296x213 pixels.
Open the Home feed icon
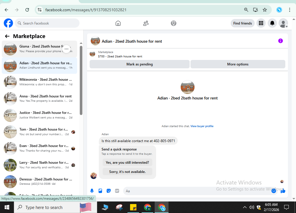(118, 23)
